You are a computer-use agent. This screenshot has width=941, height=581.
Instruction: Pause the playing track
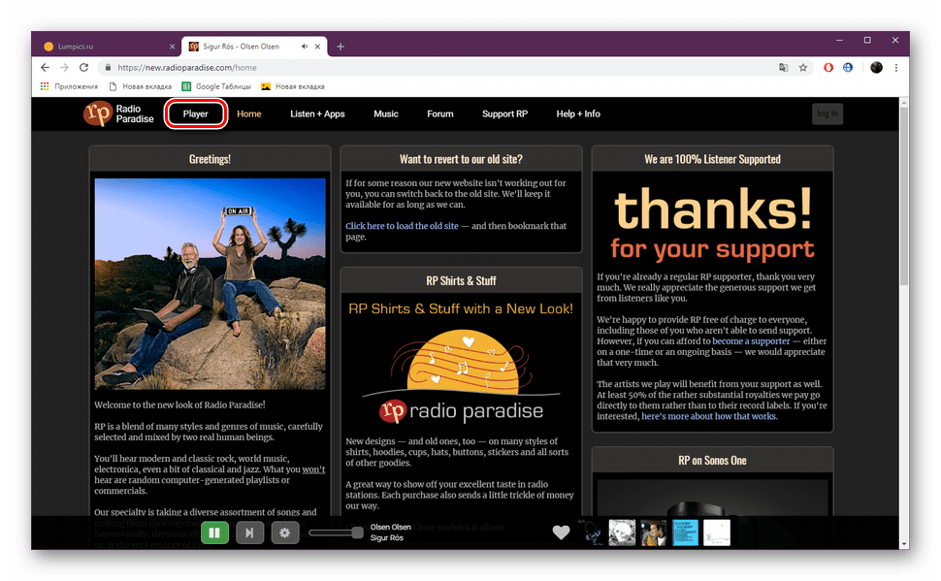[x=214, y=532]
